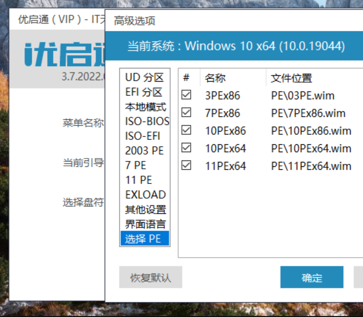Confirm with the 确定 button
This screenshot has height=317, width=363.
(312, 277)
